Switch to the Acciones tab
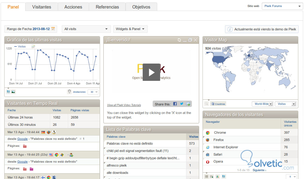Viewport: 305px width, 179px height. click(x=73, y=7)
